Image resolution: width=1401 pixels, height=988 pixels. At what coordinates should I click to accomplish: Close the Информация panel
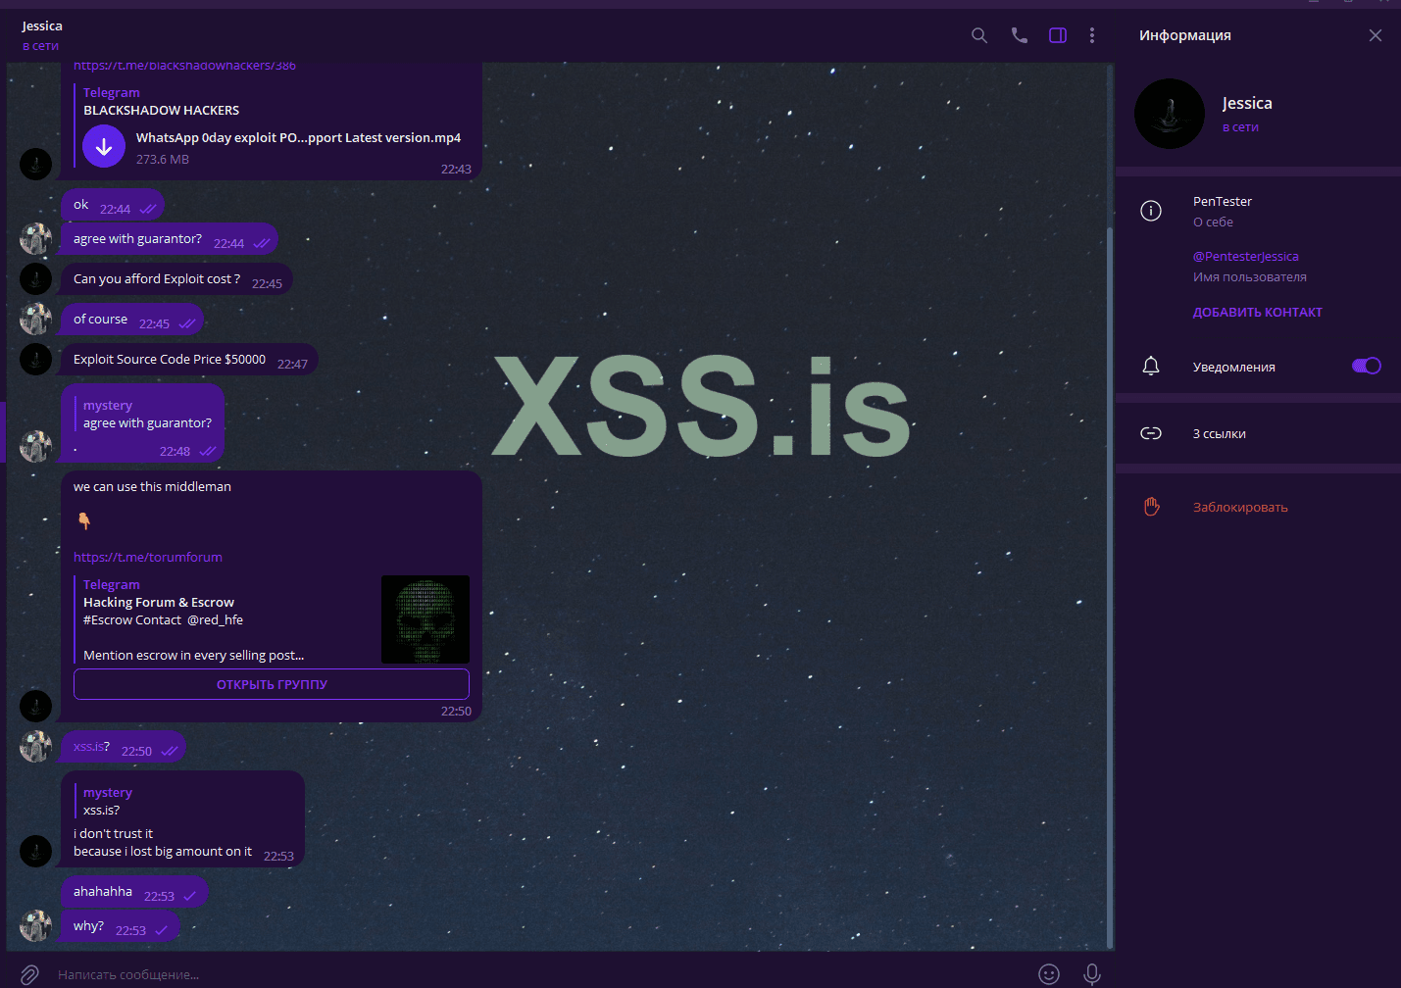(x=1376, y=35)
